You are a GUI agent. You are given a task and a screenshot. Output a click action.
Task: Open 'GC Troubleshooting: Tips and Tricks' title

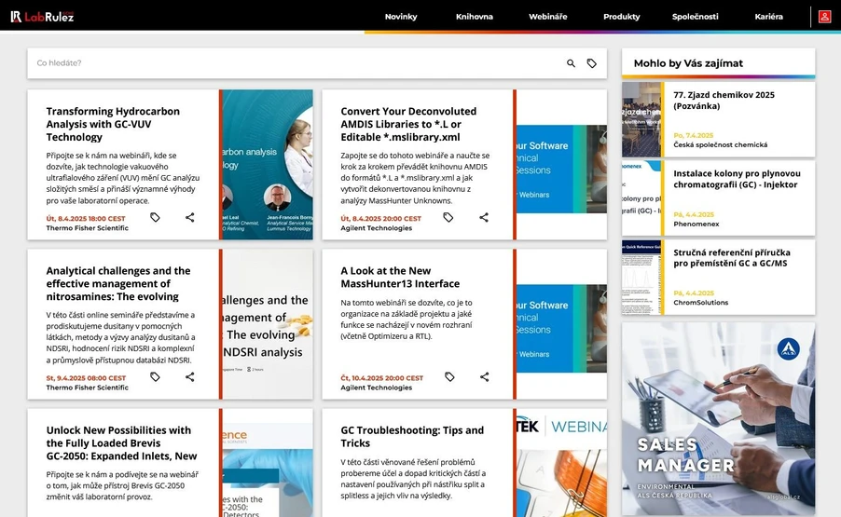(x=412, y=437)
